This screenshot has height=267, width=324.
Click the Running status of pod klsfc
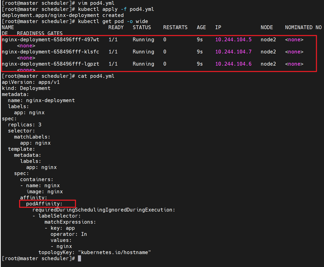[143, 52]
